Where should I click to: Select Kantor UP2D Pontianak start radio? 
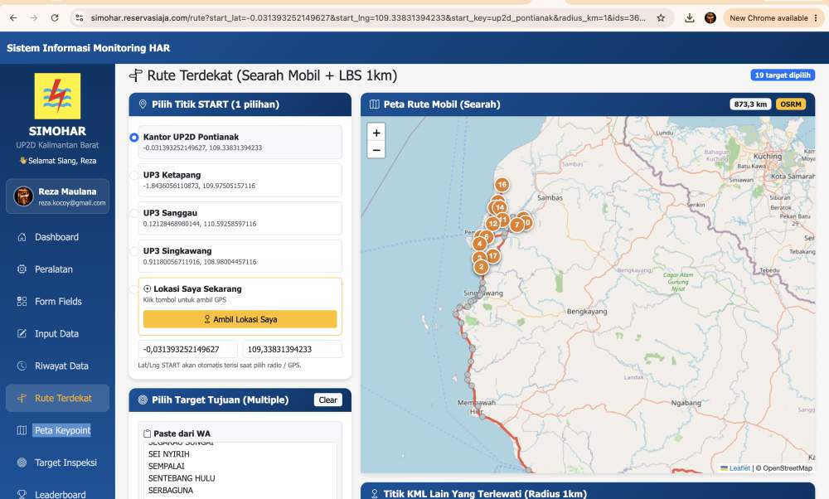point(133,138)
